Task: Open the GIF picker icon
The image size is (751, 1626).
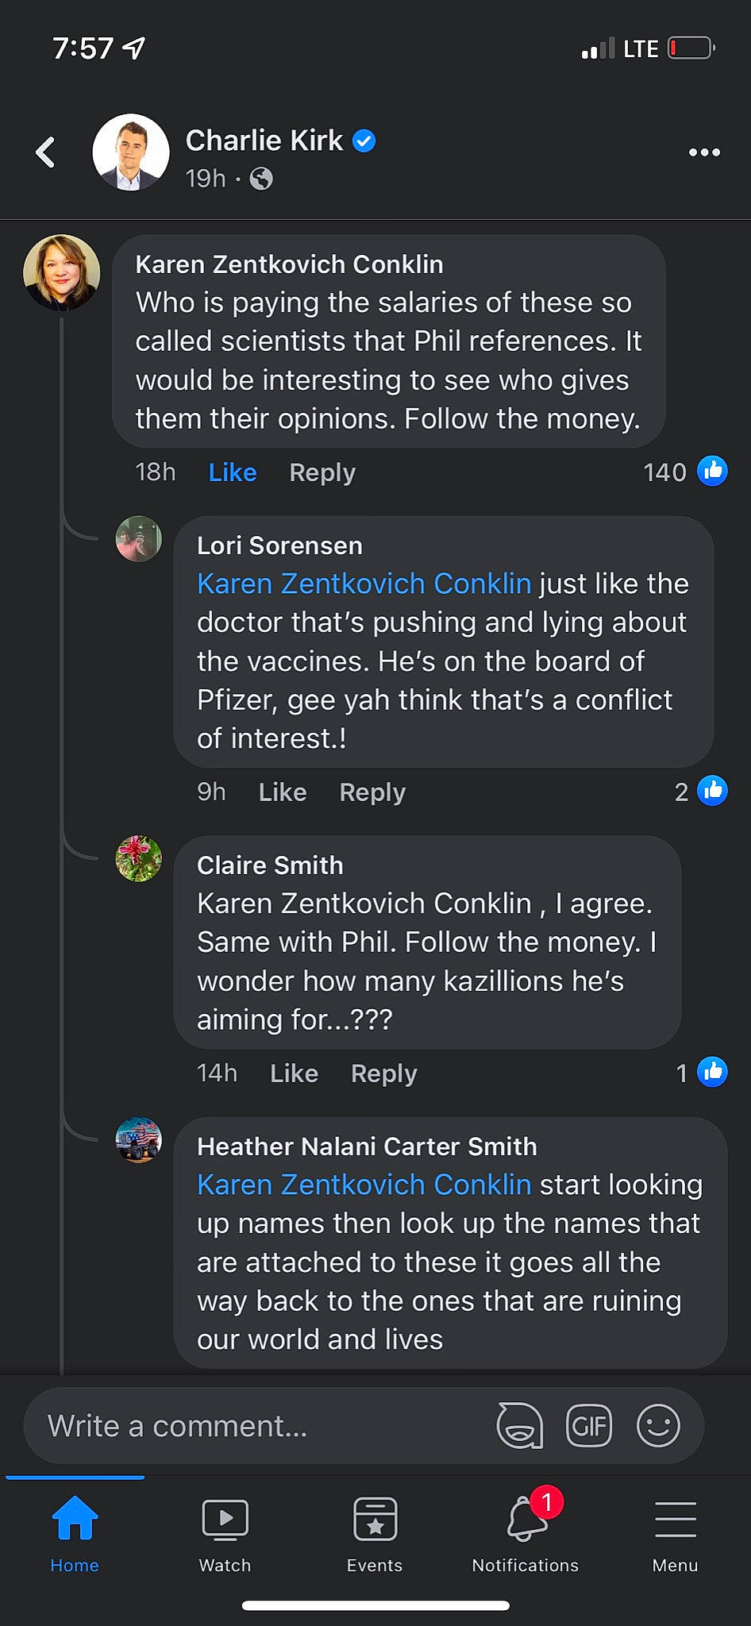Action: tap(589, 1425)
